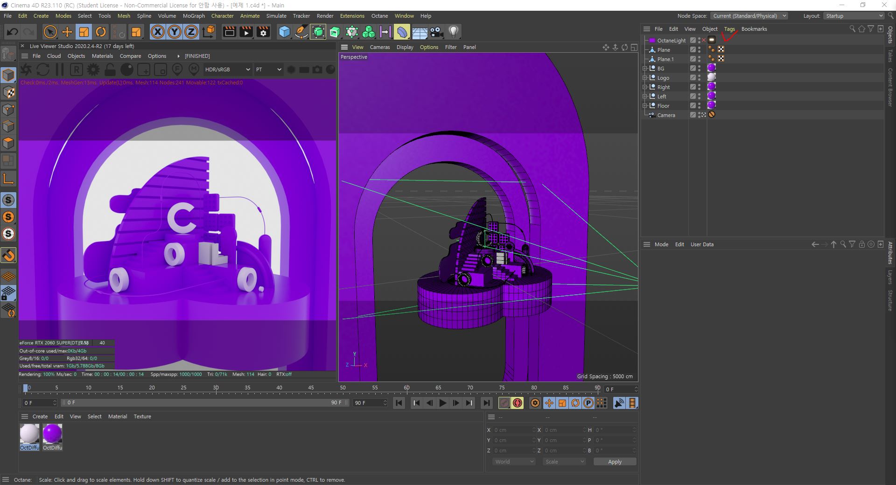Pick focus with Live Viewer F marker
This screenshot has width=896, height=485.
click(177, 69)
